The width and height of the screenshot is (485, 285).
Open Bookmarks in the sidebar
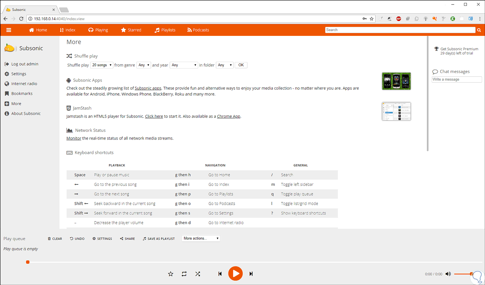18,94
